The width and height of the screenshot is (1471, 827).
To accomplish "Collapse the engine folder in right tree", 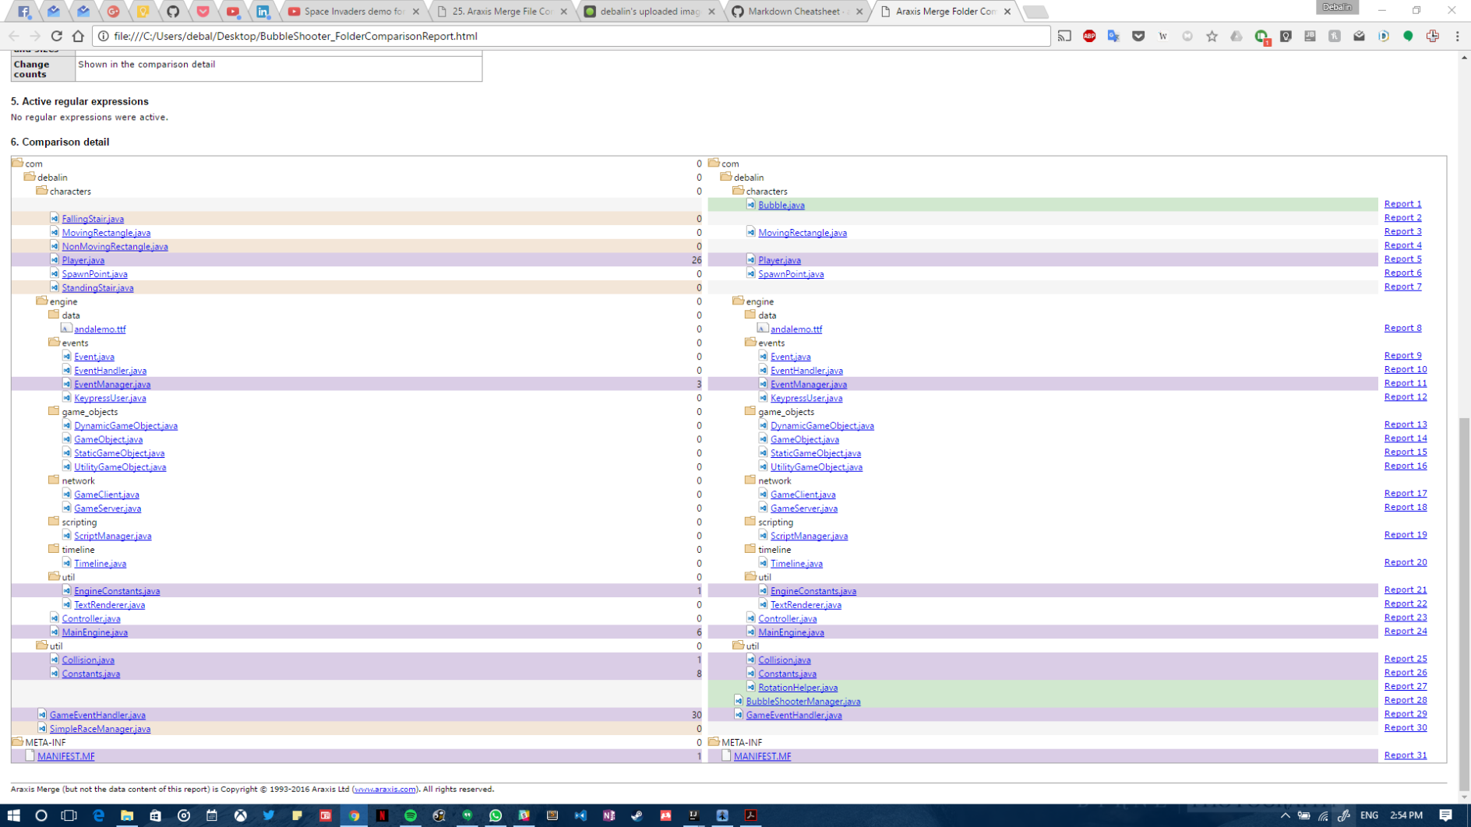I will (x=738, y=301).
